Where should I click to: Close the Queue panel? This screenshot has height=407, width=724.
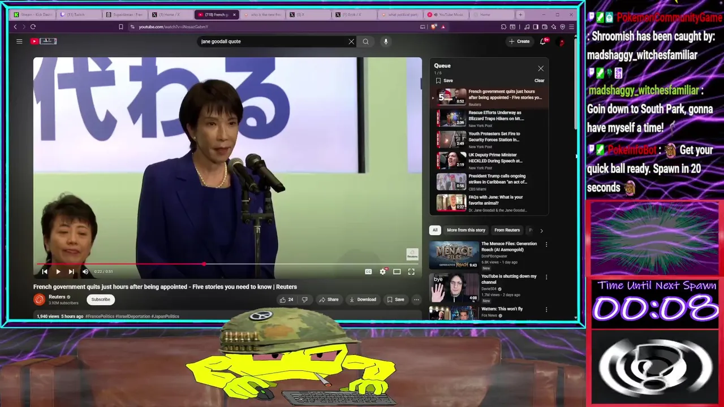[541, 68]
